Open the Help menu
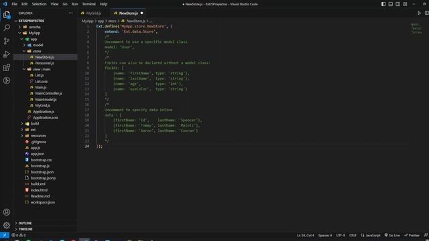Image resolution: width=429 pixels, height=241 pixels. (x=103, y=4)
